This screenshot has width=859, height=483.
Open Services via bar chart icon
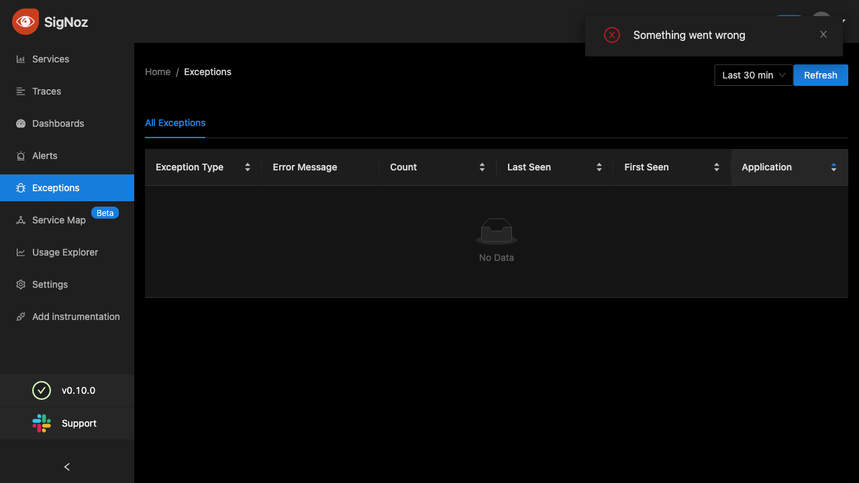click(x=21, y=59)
